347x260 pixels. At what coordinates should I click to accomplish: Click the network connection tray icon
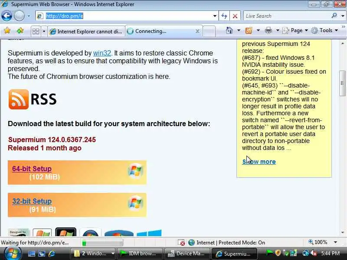306,253
